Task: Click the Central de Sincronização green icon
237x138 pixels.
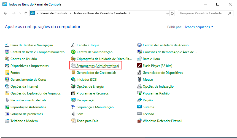Action: (x=73, y=52)
